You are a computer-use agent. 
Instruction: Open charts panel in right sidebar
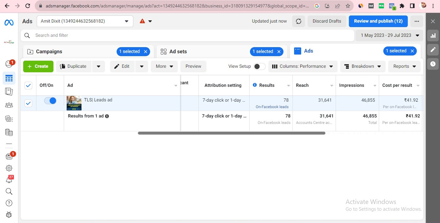[433, 35]
